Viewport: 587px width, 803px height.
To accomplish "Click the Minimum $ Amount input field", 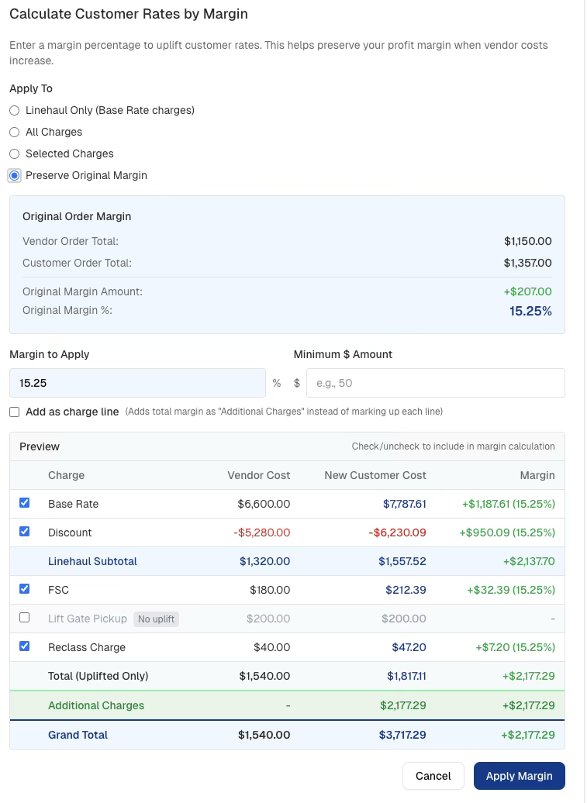I will pos(435,383).
